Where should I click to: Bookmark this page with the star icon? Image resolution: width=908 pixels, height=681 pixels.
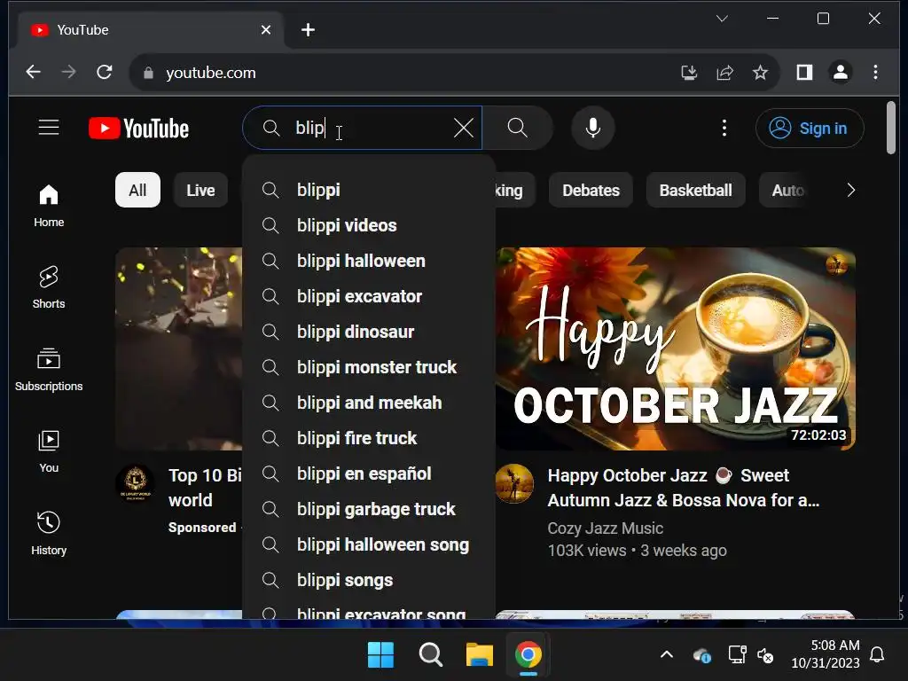coord(760,73)
